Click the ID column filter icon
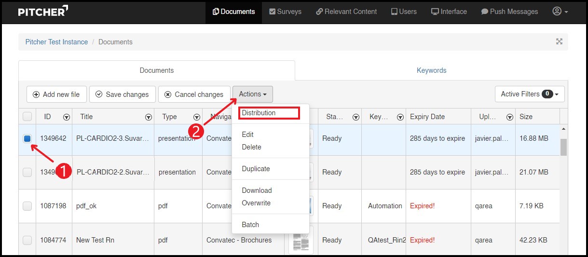The height and width of the screenshot is (257, 588). point(67,117)
